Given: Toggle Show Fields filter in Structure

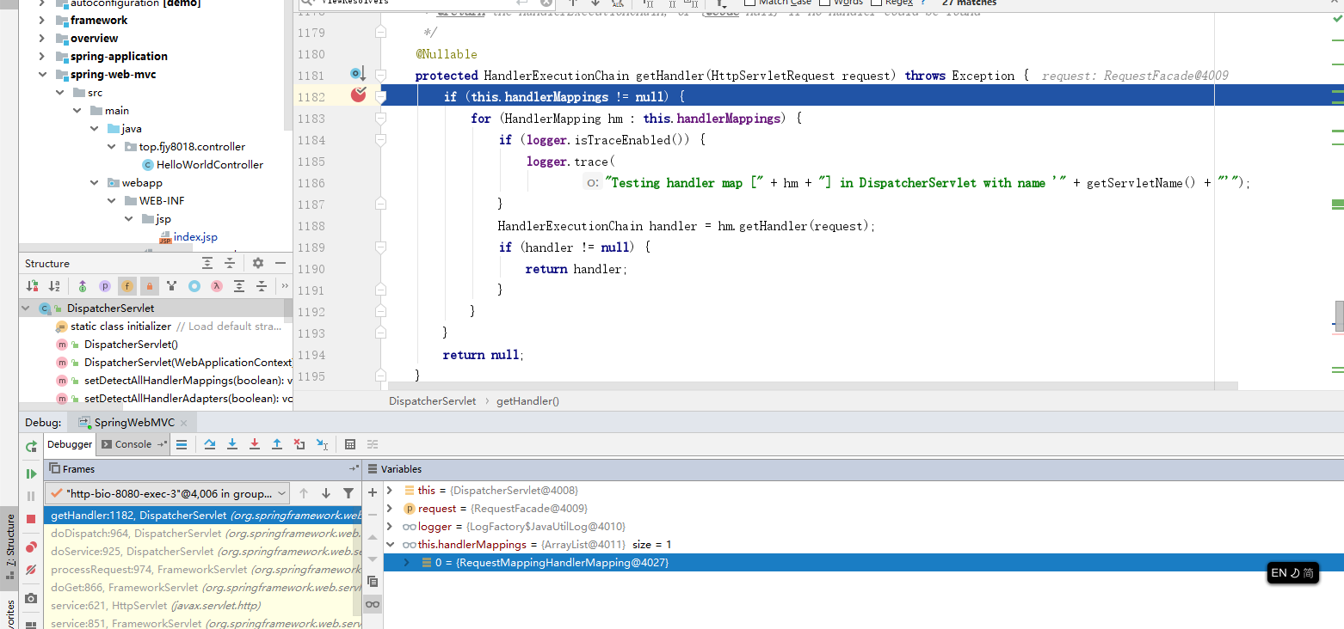Looking at the screenshot, I should point(127,286).
